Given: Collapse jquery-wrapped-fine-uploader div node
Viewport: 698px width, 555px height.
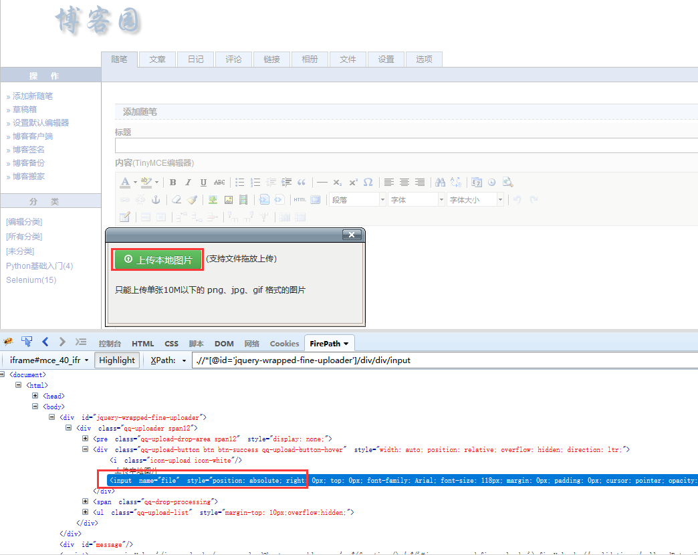Looking at the screenshot, I should click(x=51, y=417).
